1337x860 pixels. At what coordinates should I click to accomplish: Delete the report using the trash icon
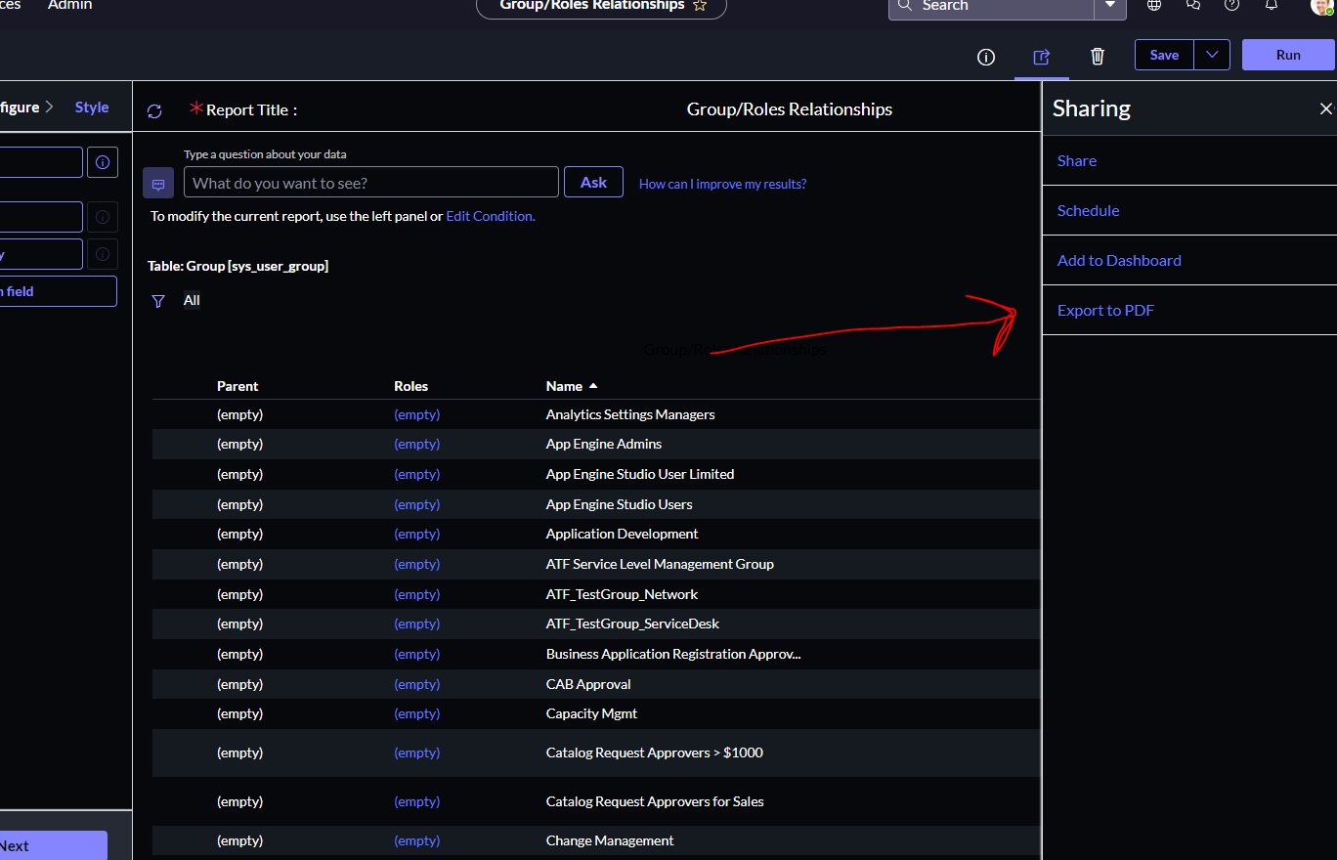coord(1098,56)
